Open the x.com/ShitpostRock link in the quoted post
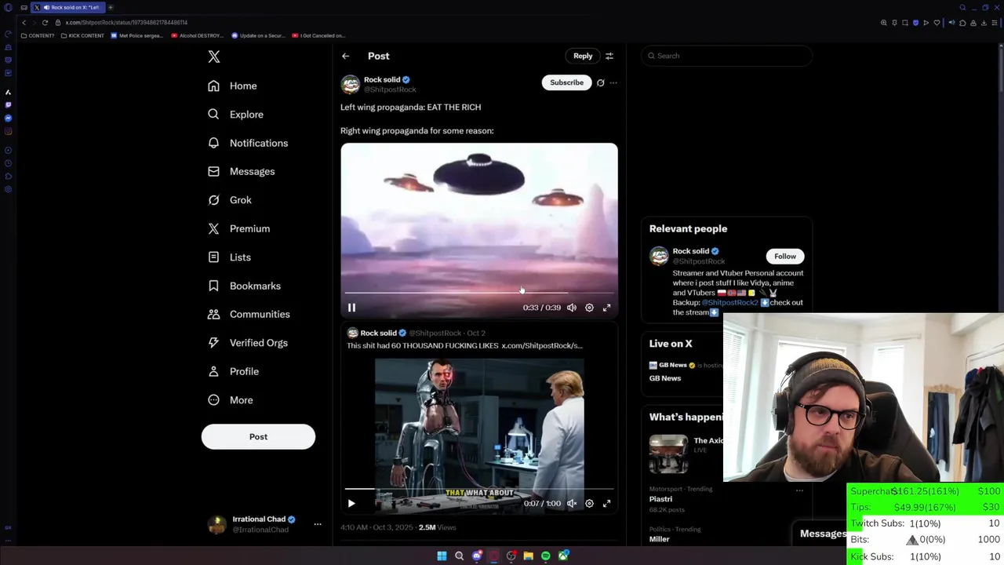Image resolution: width=1004 pixels, height=565 pixels. tap(542, 345)
